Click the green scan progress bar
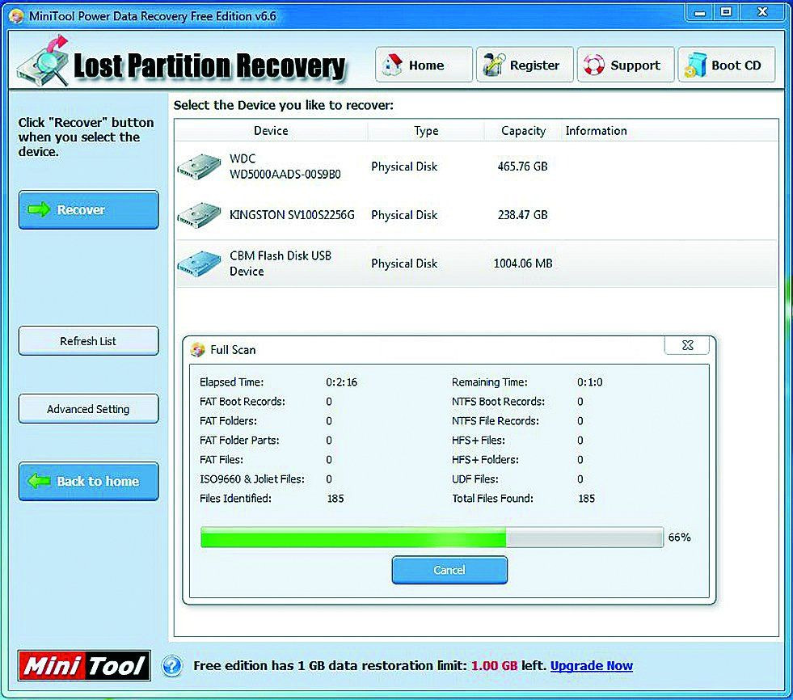 click(x=432, y=538)
